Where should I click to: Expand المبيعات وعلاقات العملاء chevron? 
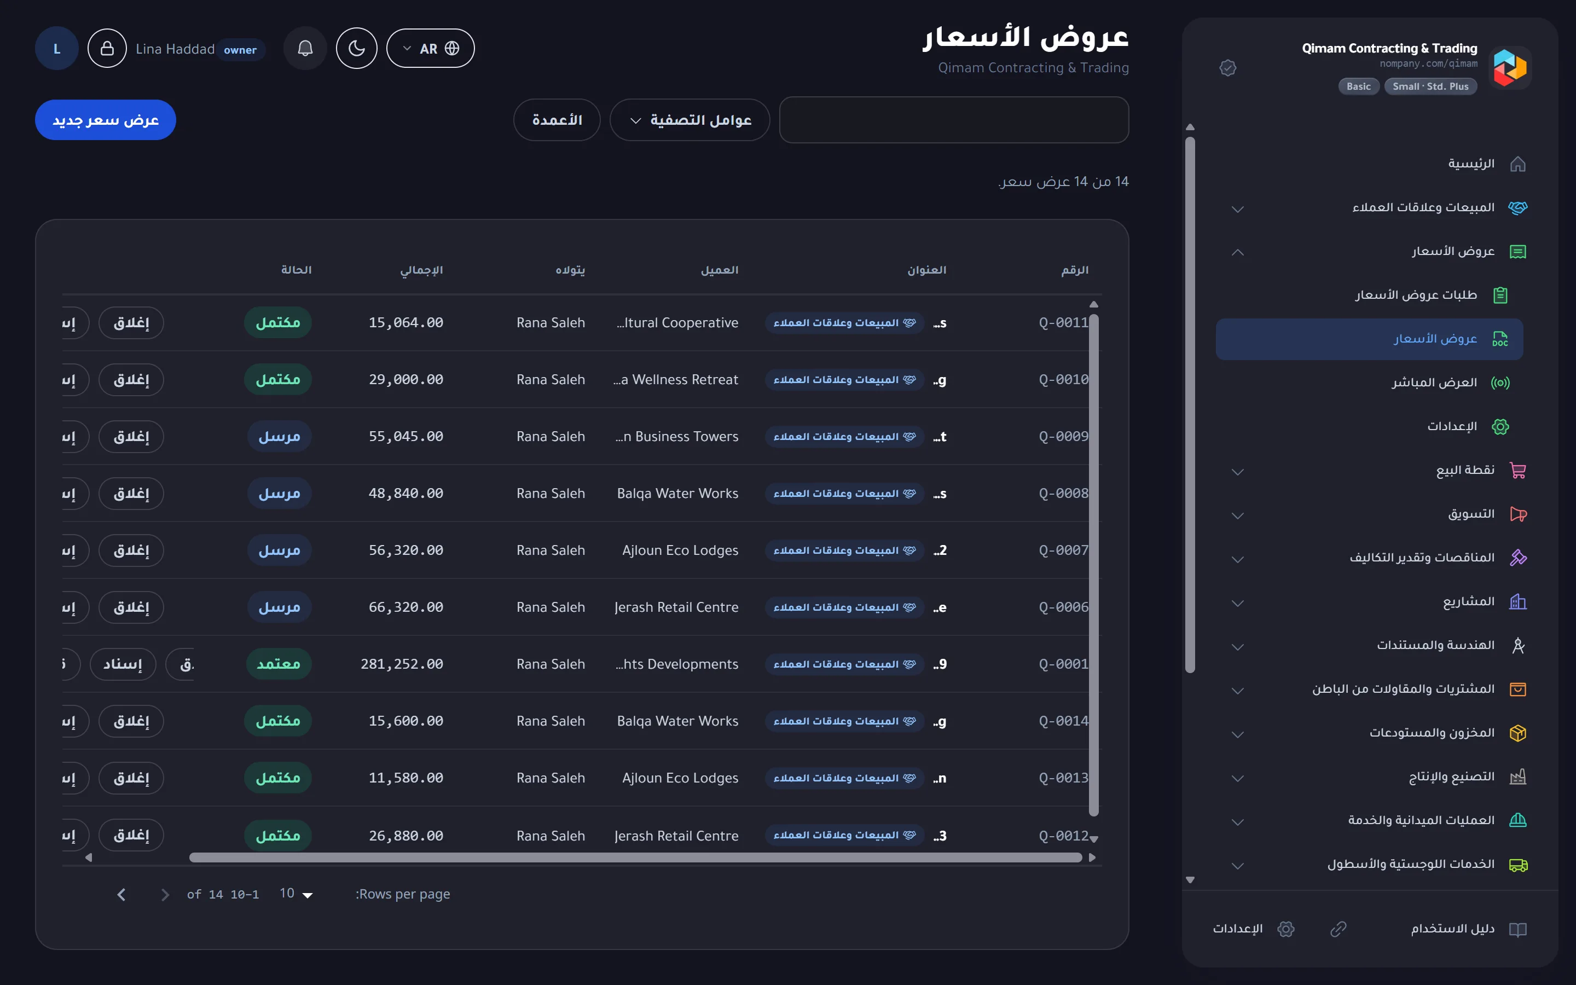[x=1237, y=209]
